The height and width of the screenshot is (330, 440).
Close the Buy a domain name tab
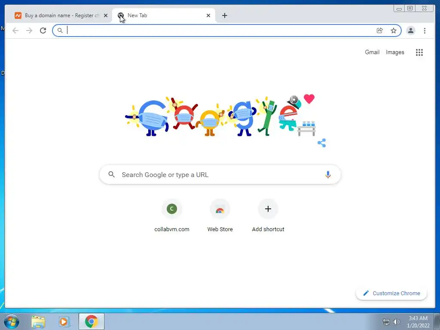tap(106, 15)
